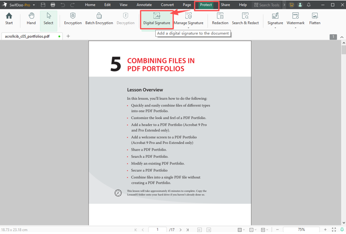
Task: Redo the last action
Action: tap(72, 4)
